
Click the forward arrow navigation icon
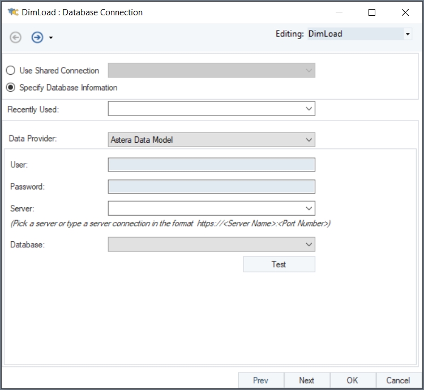click(37, 37)
